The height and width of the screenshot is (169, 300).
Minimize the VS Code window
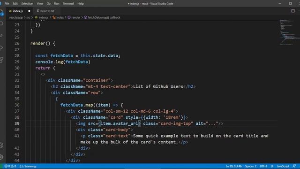280,3
